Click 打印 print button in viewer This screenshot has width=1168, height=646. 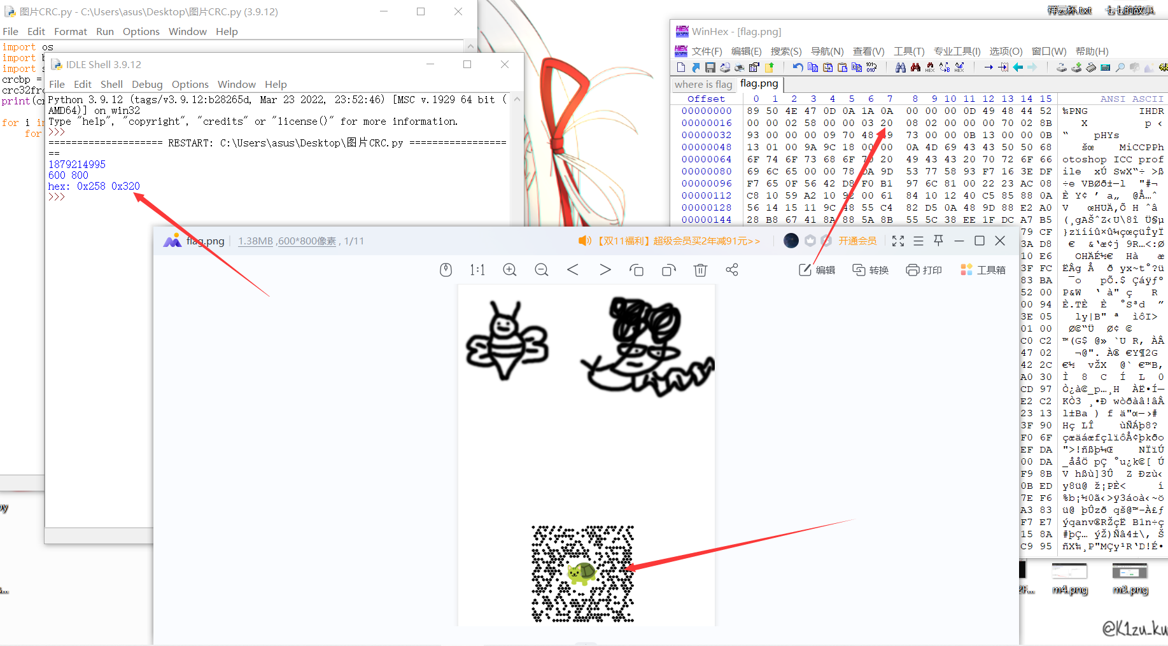[x=924, y=270]
